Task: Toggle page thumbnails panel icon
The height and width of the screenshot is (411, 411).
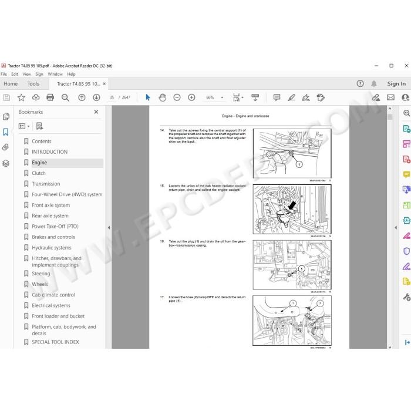Action: click(x=6, y=116)
